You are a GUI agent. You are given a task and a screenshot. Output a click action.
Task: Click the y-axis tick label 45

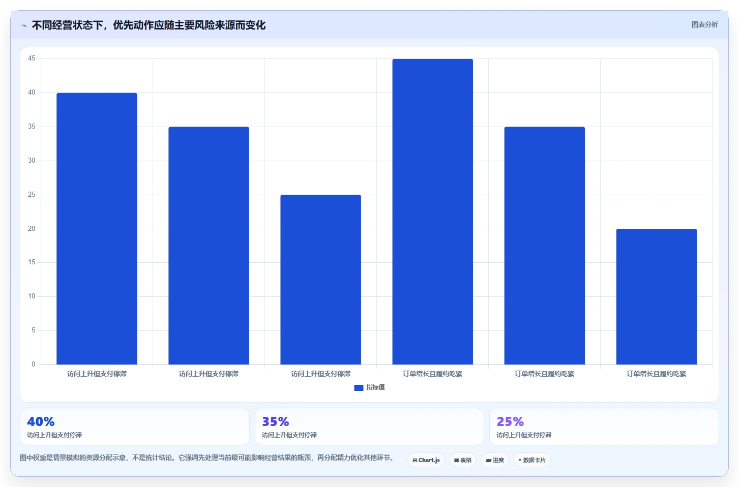[x=32, y=58]
